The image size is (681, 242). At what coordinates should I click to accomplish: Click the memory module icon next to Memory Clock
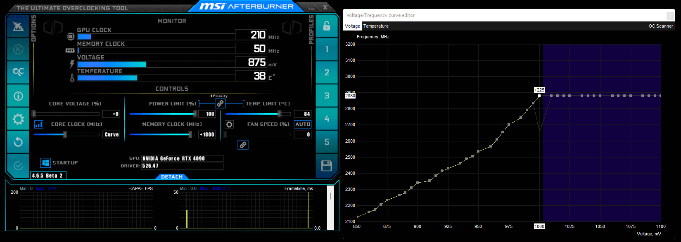point(70,50)
